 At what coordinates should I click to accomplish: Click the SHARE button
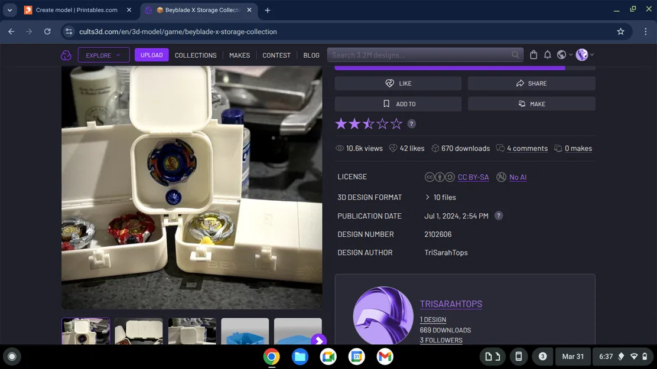(x=531, y=83)
